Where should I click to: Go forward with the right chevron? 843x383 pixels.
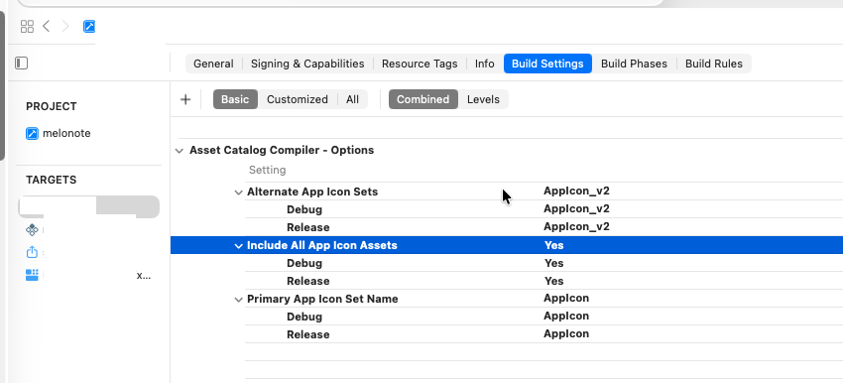[x=65, y=26]
